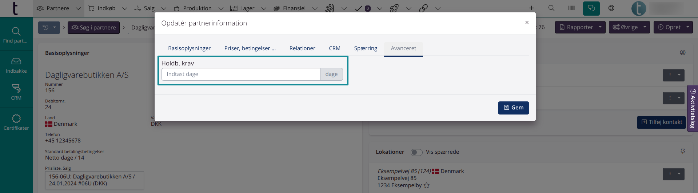This screenshot has width=698, height=193.
Task: Open Partnere menu
Action: (53, 8)
